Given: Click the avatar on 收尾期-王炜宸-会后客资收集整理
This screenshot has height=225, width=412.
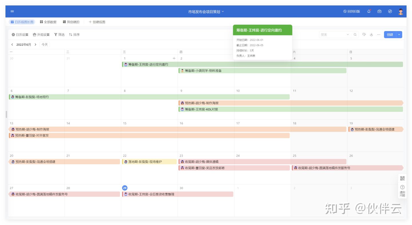Looking at the screenshot, I should (126, 194).
